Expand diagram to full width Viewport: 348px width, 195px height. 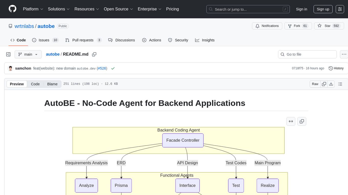291,121
